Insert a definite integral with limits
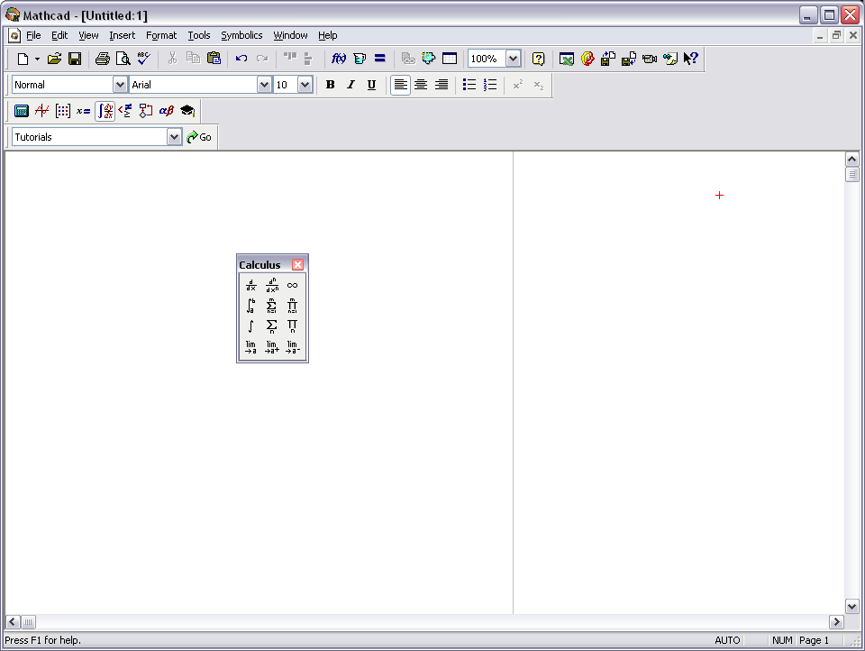Viewport: 865px width, 651px height. [x=251, y=306]
